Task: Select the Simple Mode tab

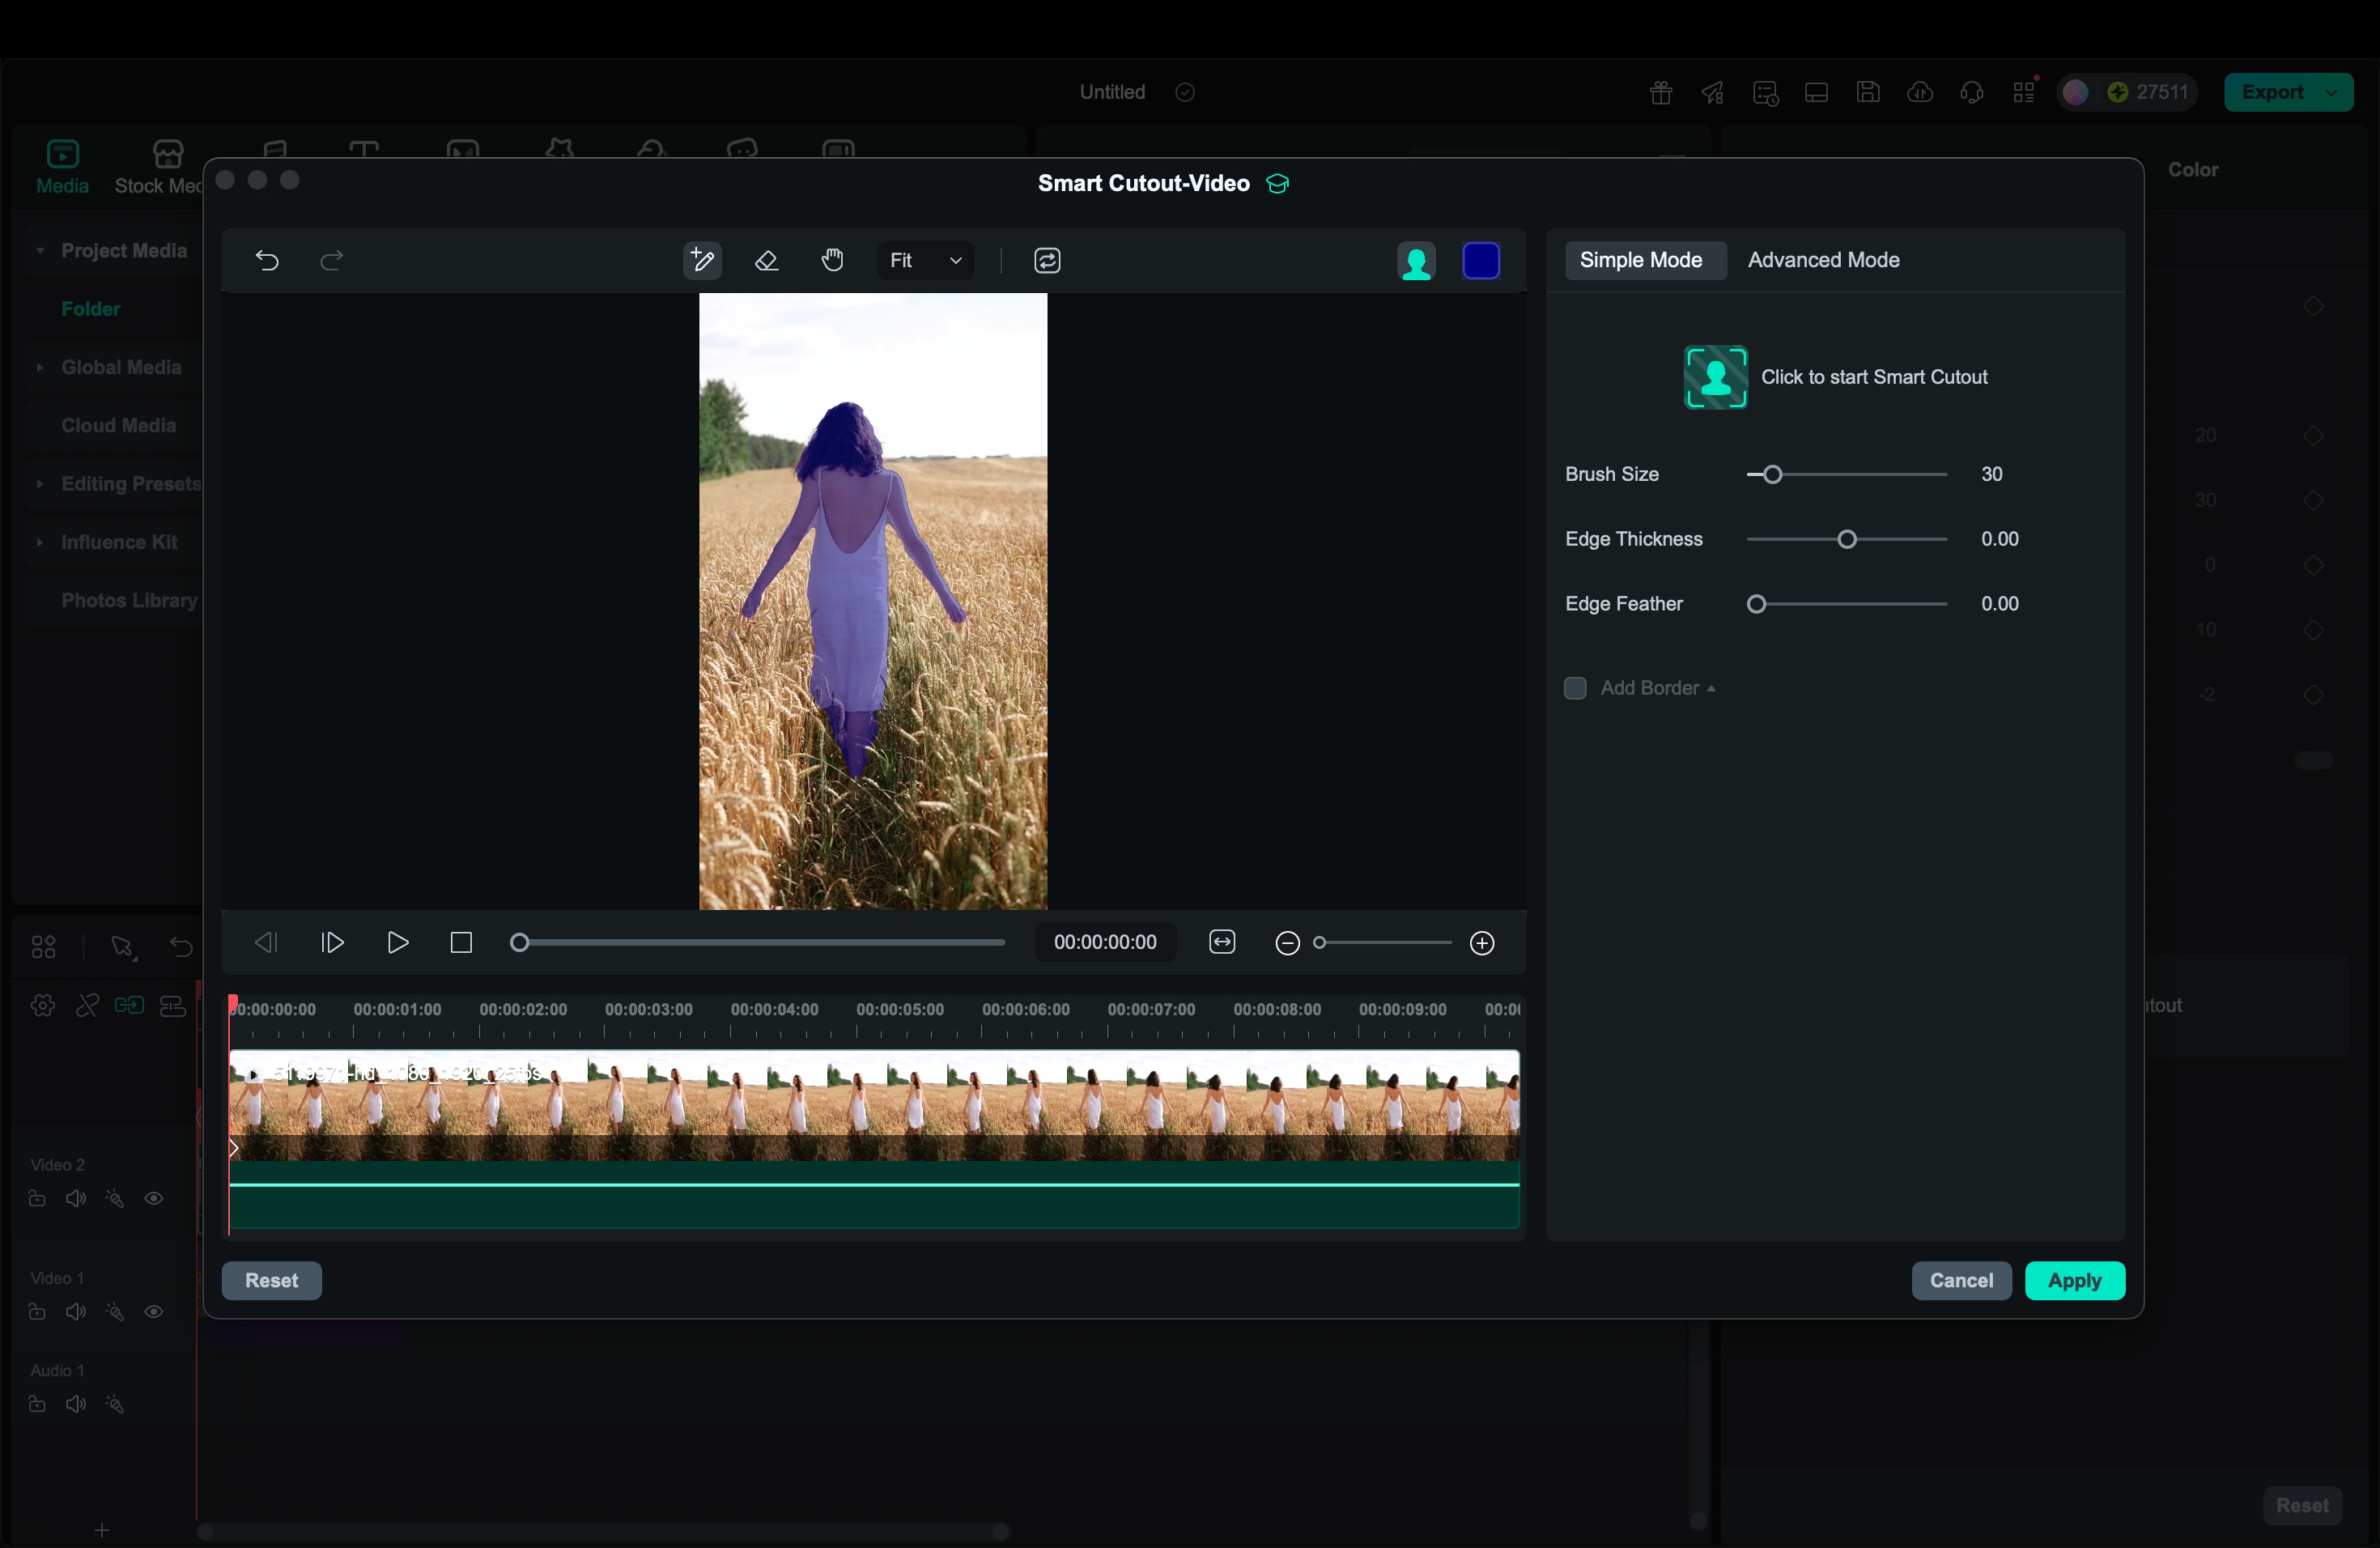Action: pos(1641,260)
